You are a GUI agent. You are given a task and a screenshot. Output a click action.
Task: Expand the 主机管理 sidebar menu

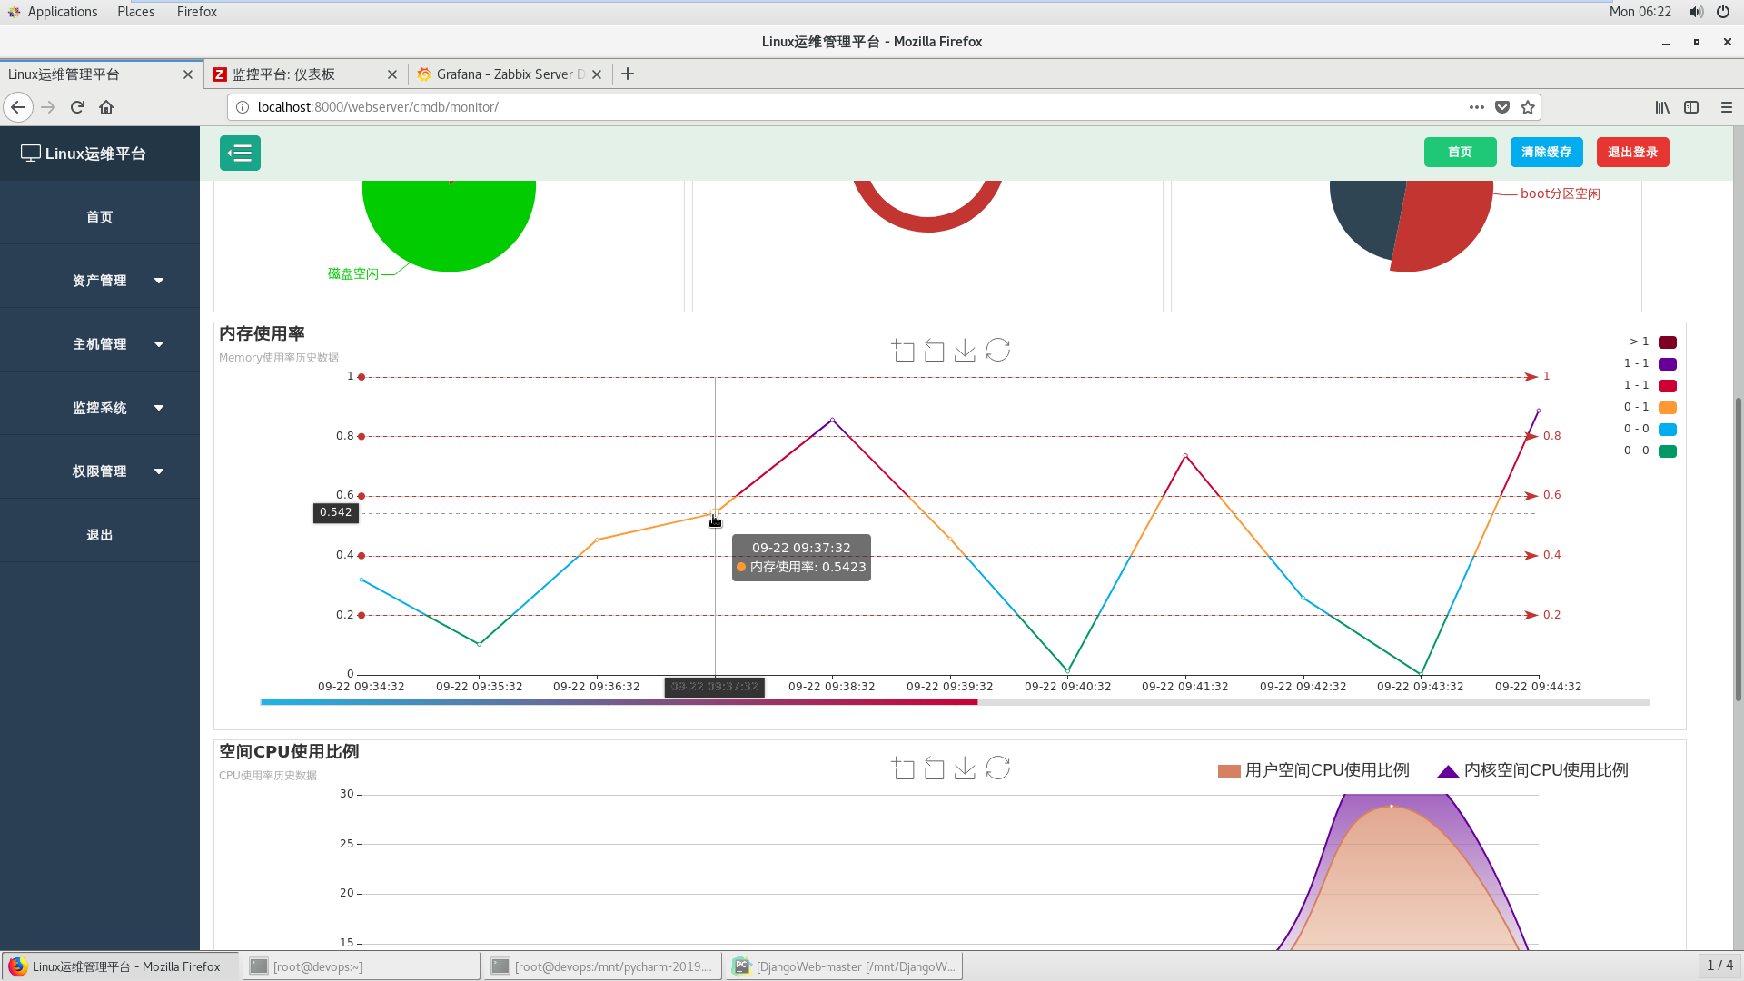tap(98, 343)
